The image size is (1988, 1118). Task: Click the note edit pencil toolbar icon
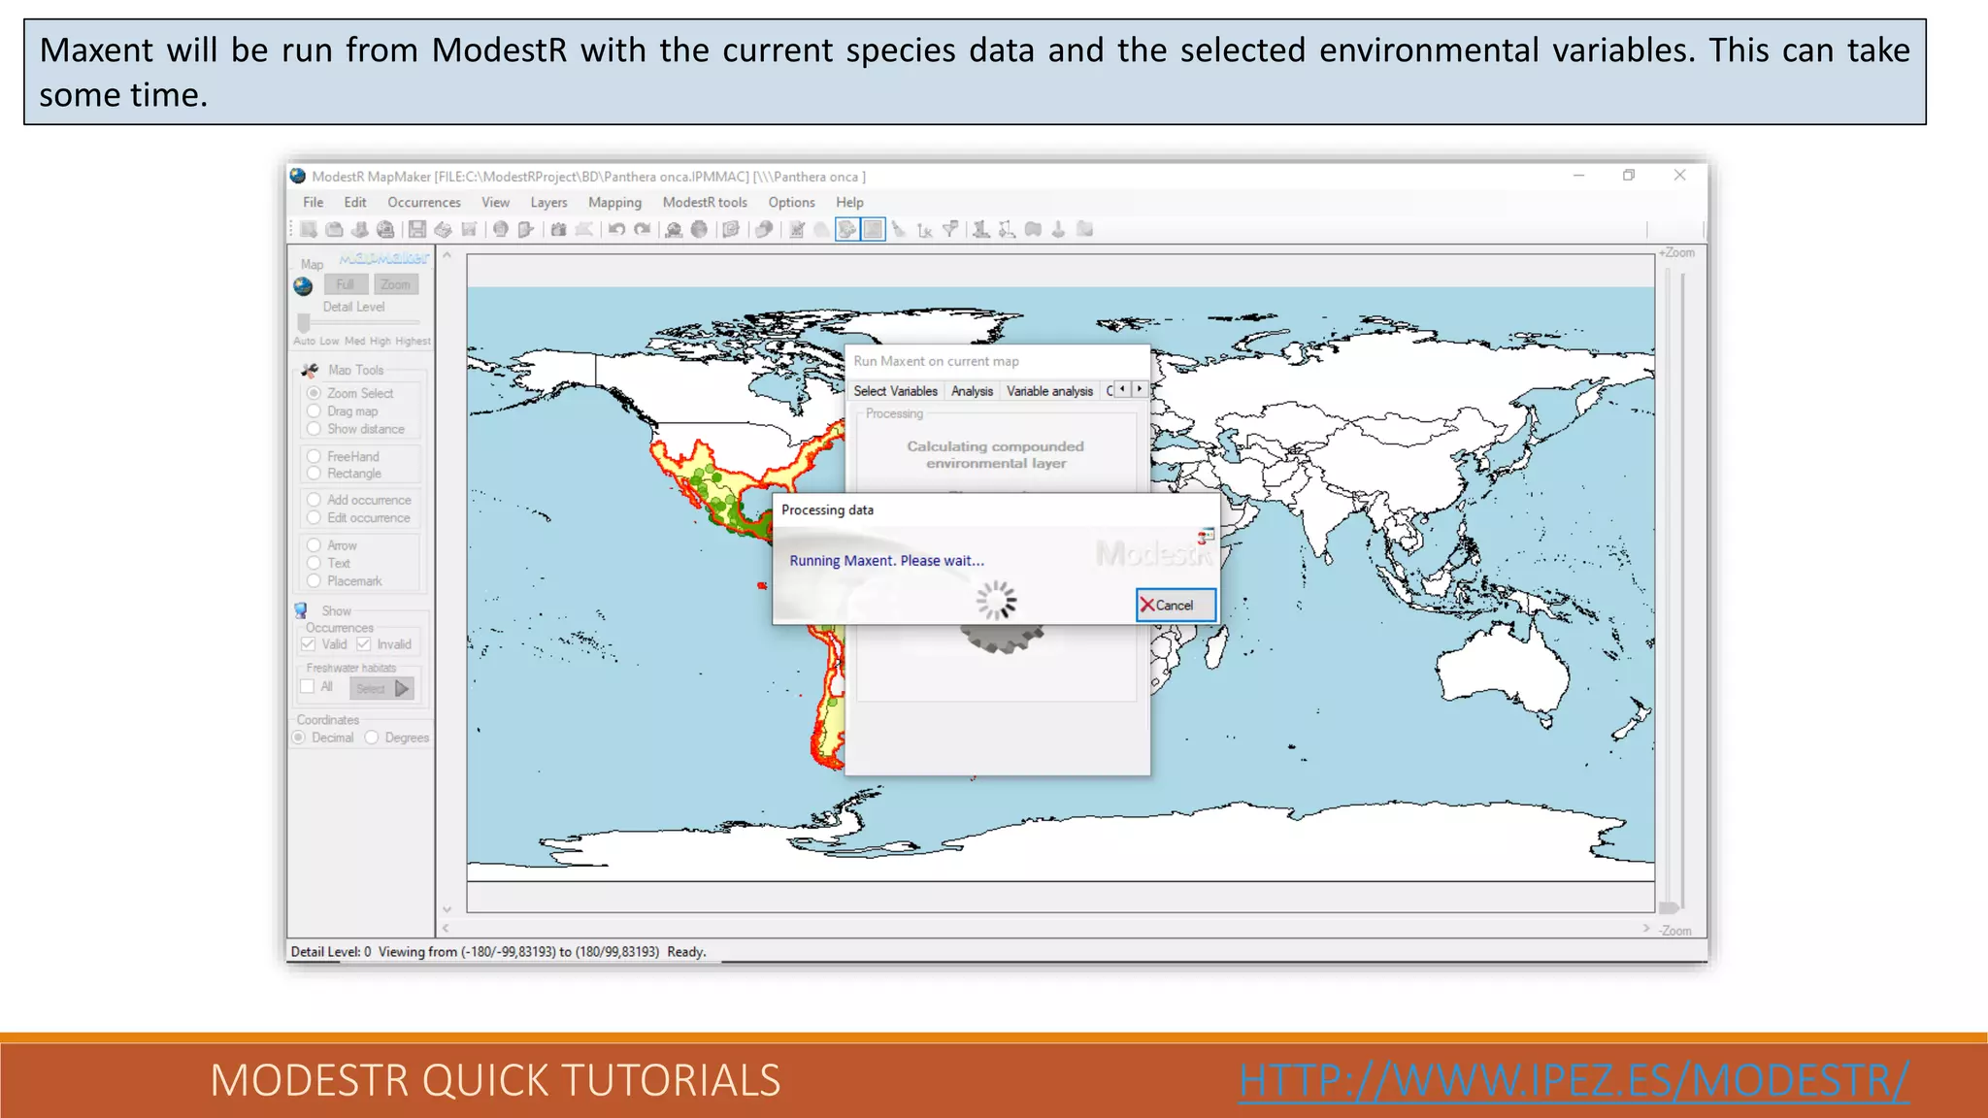[x=796, y=229]
